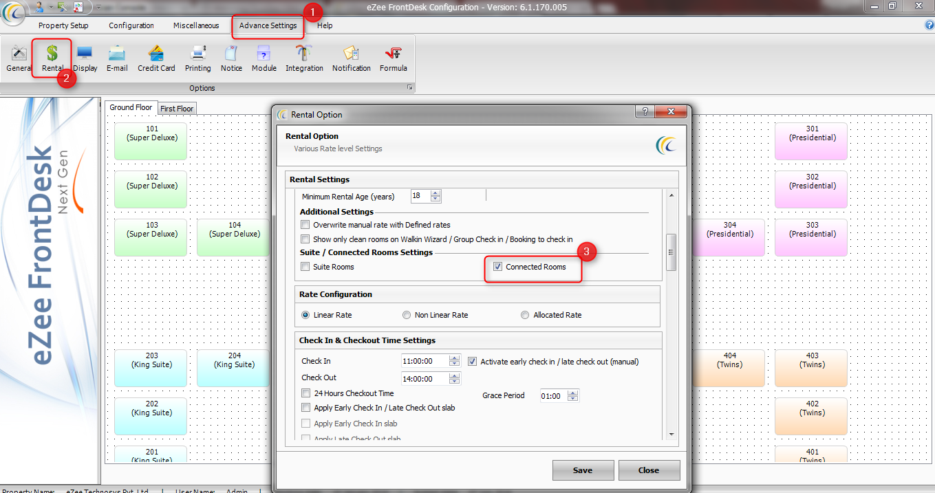
Task: Click the Options group dialog launcher
Action: click(409, 87)
